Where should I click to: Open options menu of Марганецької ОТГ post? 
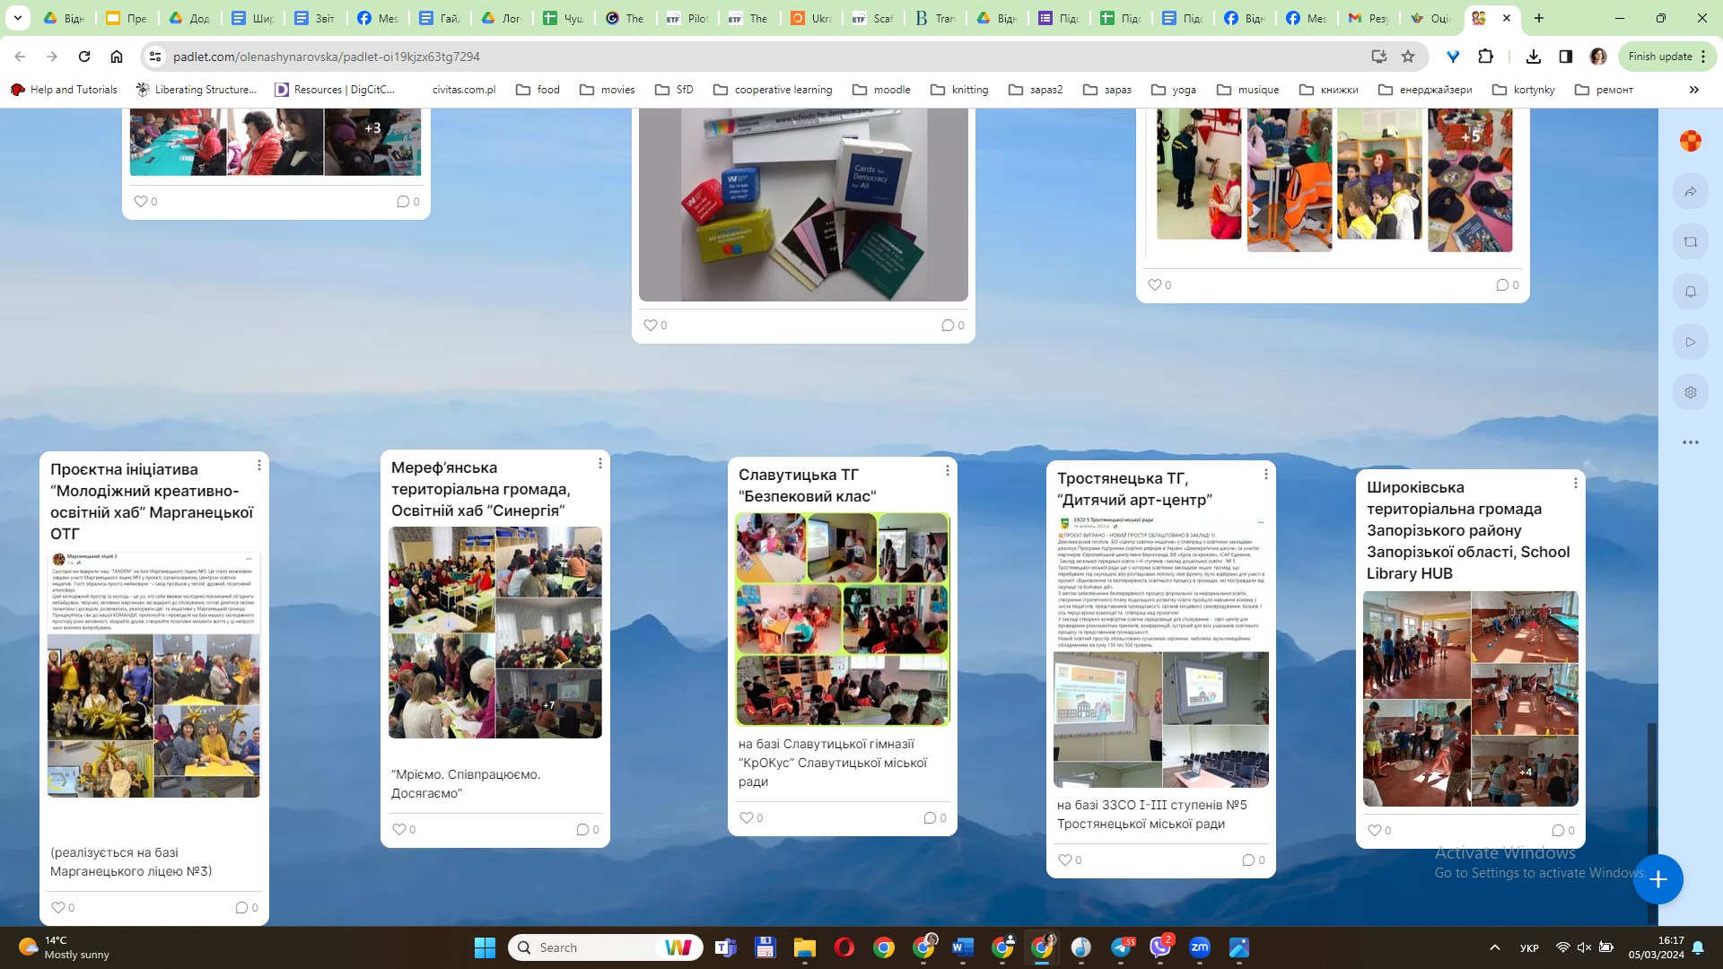[x=259, y=465]
